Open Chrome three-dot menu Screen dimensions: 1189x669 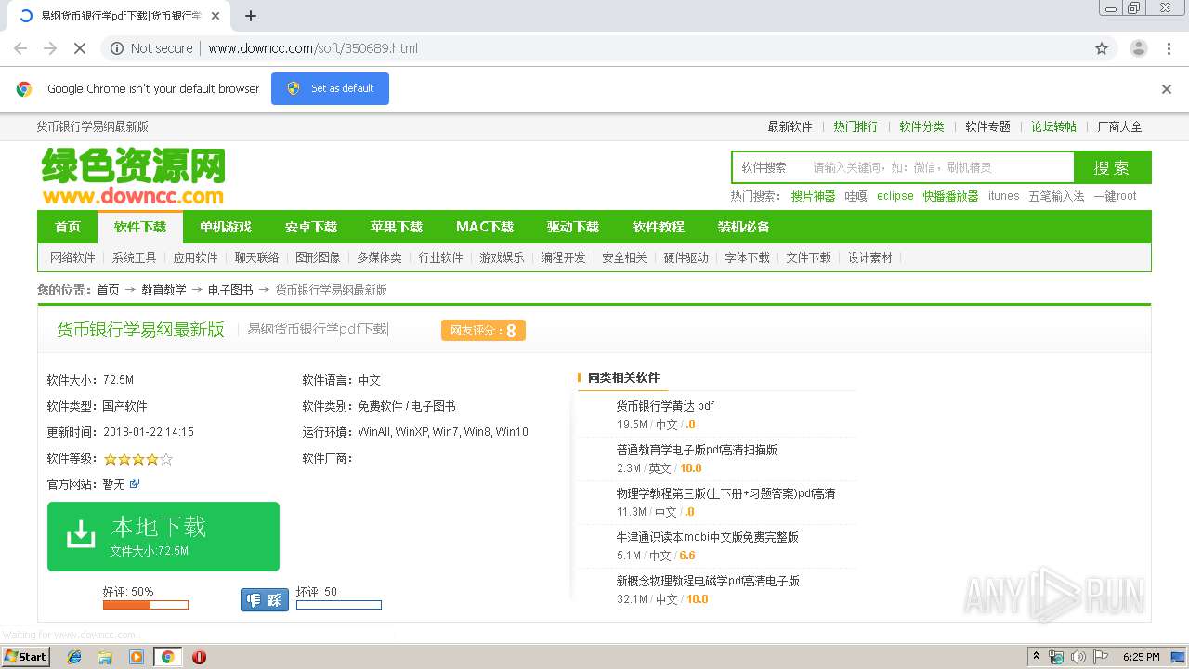pos(1169,48)
